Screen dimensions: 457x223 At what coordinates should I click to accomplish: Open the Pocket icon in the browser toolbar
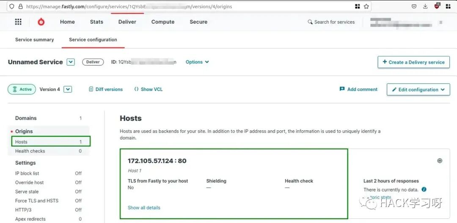click(414, 6)
